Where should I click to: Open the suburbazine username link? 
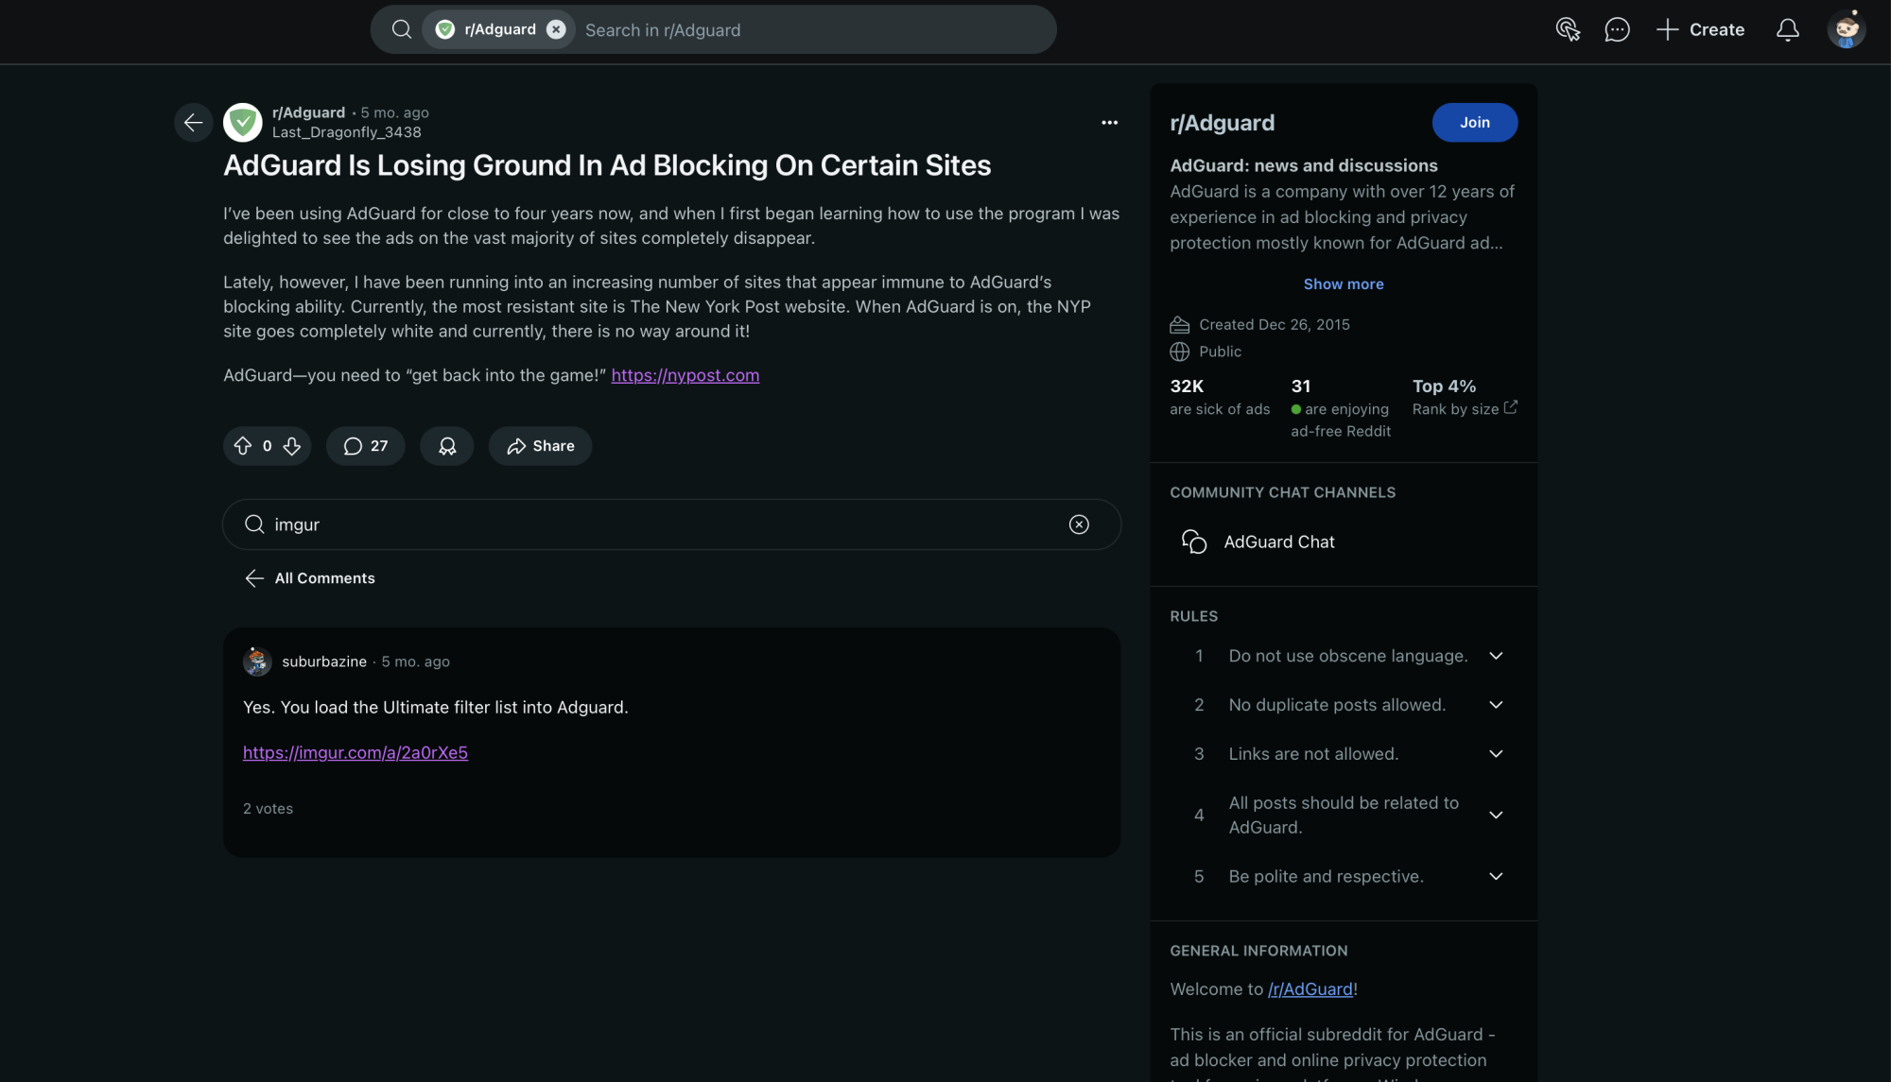coord(324,661)
